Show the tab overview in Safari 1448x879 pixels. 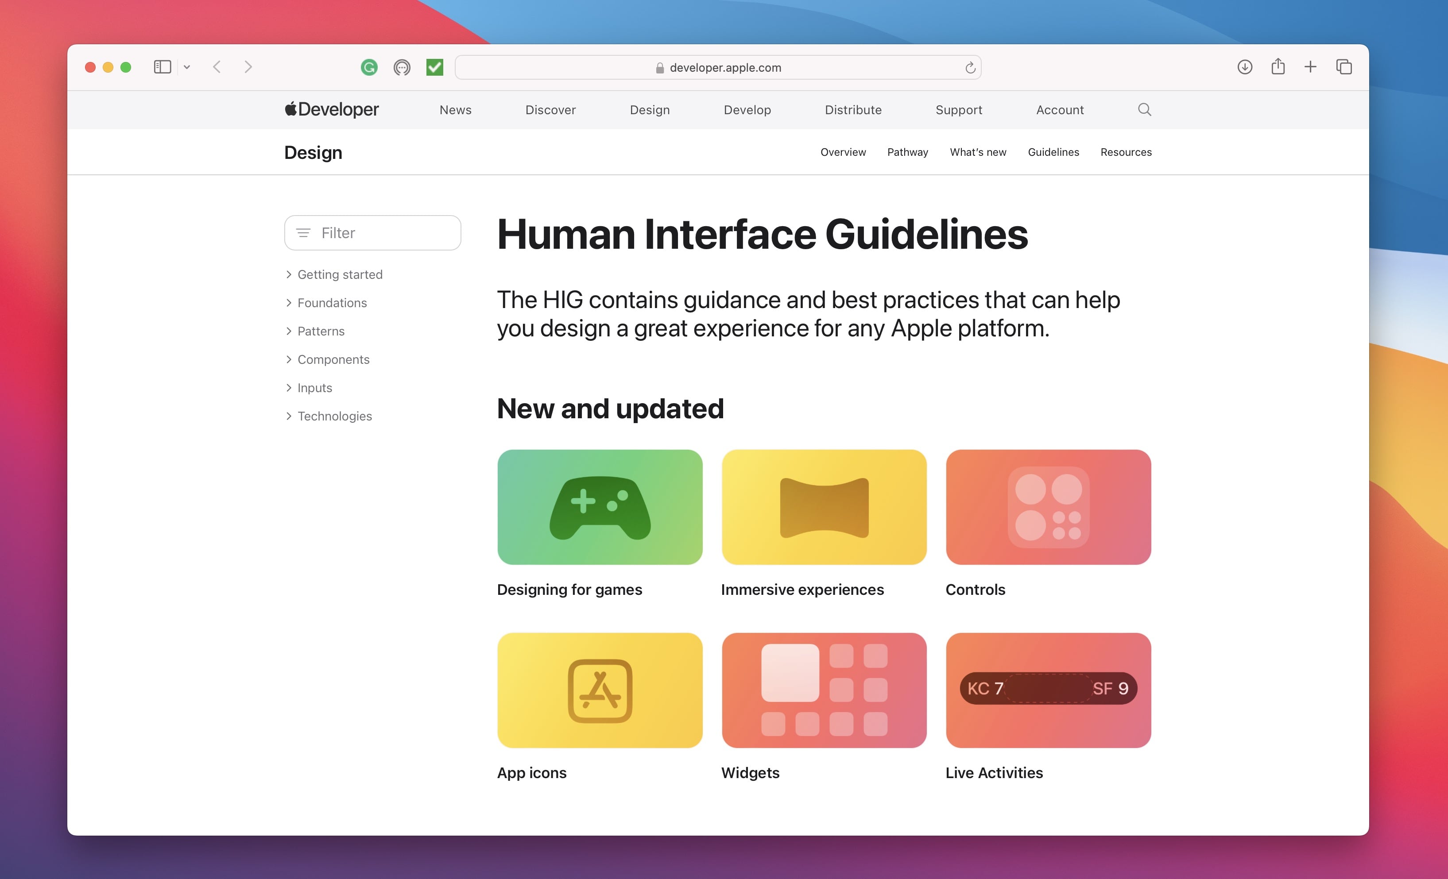[1343, 67]
